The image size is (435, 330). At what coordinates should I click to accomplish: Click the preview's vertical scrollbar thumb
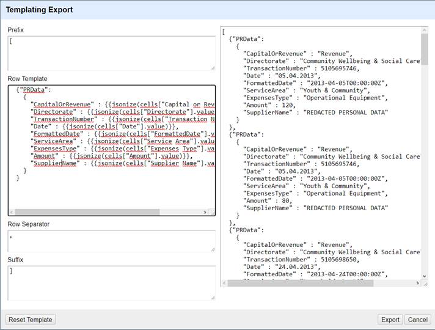pyautogui.click(x=424, y=50)
